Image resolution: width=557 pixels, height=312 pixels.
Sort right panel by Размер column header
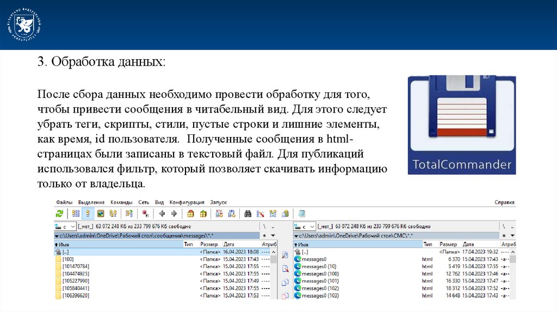point(449,244)
